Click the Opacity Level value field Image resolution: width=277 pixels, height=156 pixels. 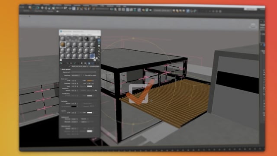[73, 113]
